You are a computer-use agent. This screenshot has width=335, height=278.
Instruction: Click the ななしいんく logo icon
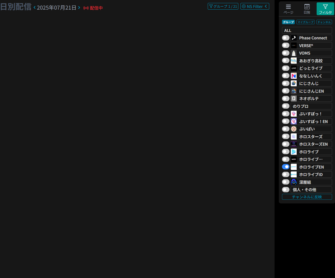coord(294,76)
